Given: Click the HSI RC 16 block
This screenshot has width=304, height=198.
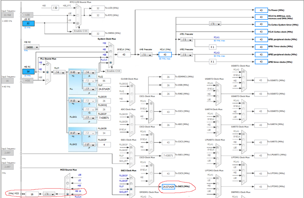Looking at the screenshot, I should tap(28, 71).
